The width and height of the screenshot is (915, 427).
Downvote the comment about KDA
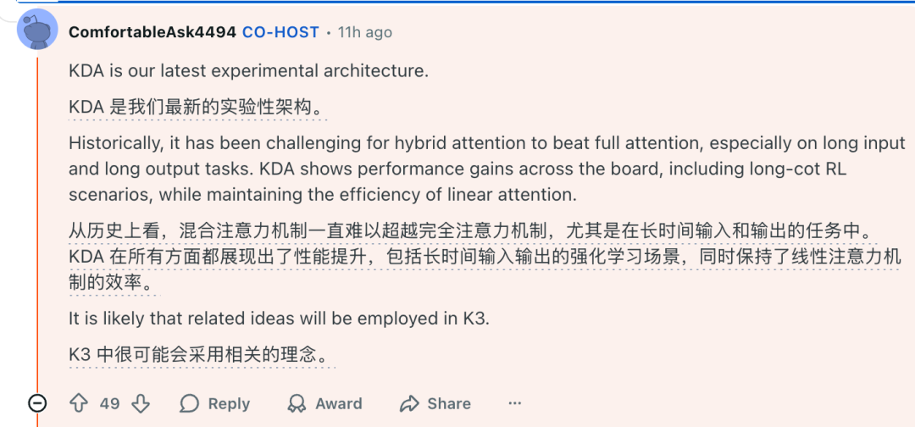pos(141,403)
